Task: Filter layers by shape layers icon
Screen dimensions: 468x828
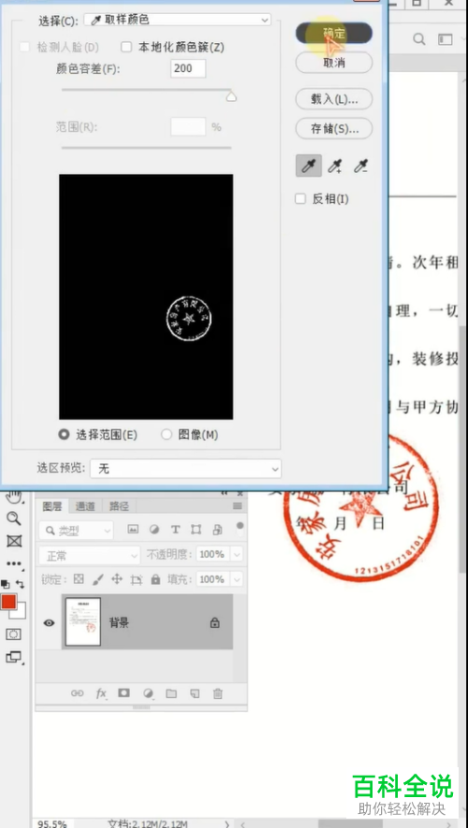Action: pyautogui.click(x=196, y=530)
